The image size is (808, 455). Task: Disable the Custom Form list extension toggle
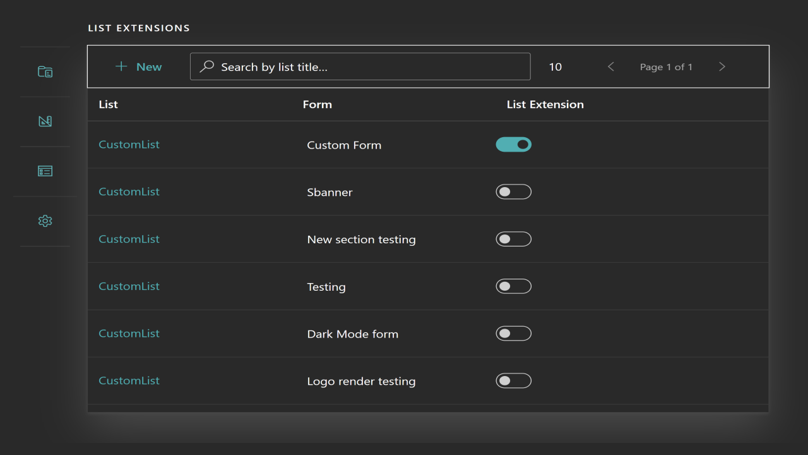coord(514,145)
